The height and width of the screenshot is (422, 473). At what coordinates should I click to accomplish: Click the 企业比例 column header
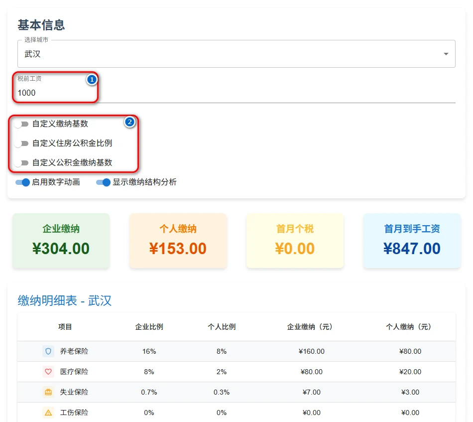149,327
